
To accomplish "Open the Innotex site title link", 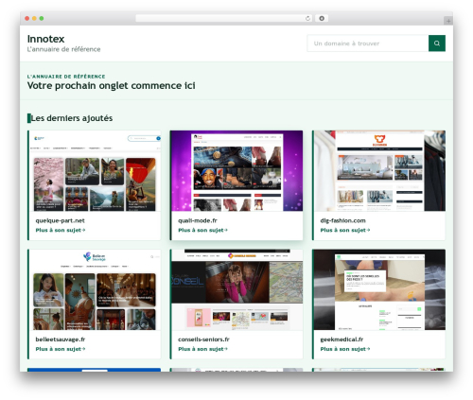I will point(45,39).
